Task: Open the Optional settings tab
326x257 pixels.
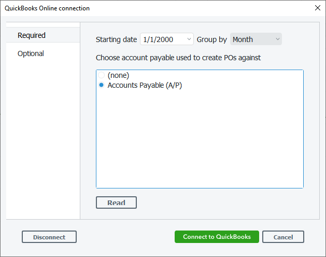Action: (31, 53)
